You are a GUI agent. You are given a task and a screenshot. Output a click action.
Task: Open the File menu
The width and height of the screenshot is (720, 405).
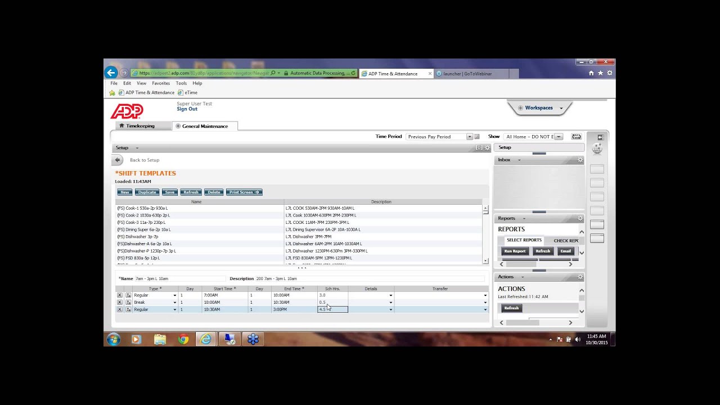click(114, 83)
